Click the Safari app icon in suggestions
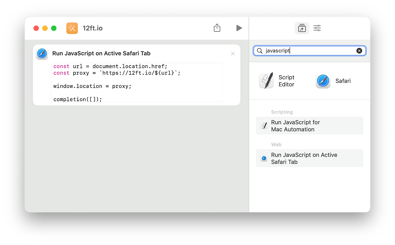Viewport: 395px width, 245px height. click(x=323, y=81)
